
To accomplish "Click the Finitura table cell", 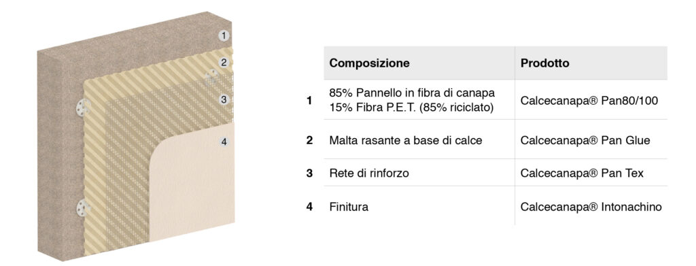I will click(x=419, y=207).
